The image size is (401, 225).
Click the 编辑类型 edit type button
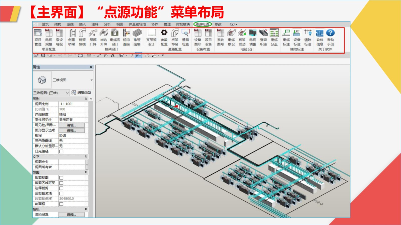pyautogui.click(x=81, y=92)
